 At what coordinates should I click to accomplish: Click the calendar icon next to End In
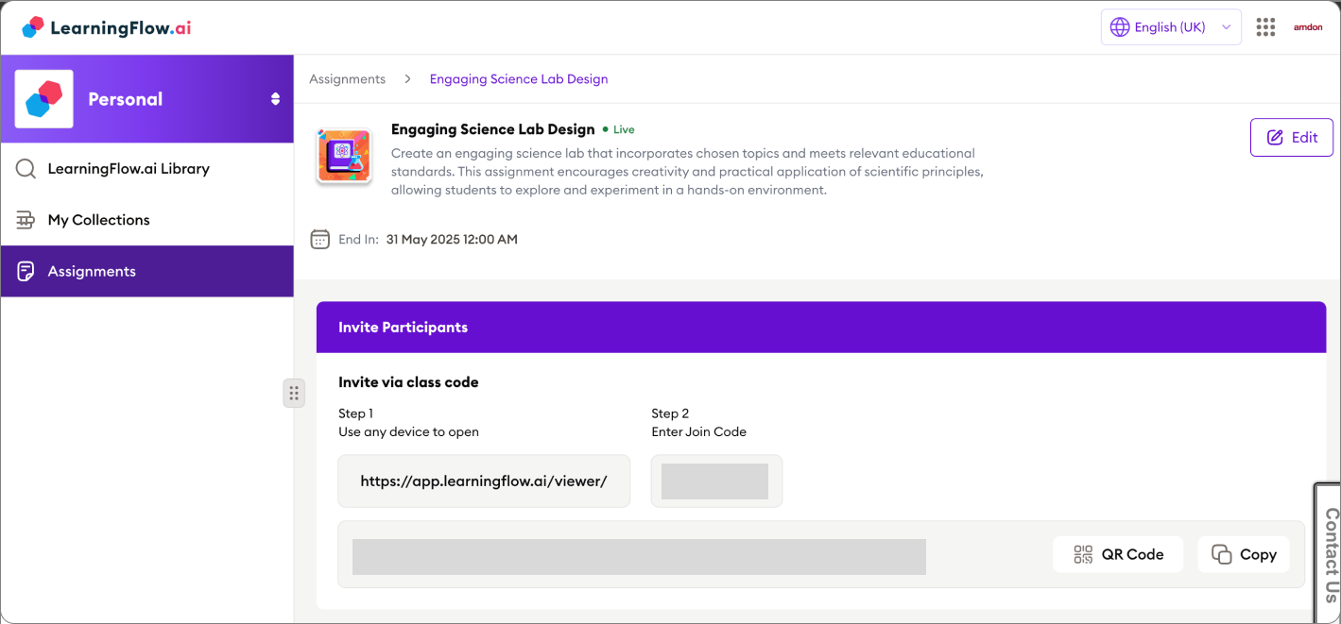(319, 239)
